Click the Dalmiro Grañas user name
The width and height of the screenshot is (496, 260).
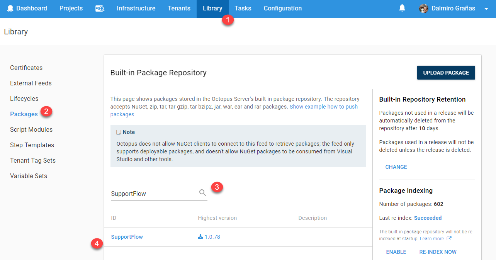(x=454, y=8)
